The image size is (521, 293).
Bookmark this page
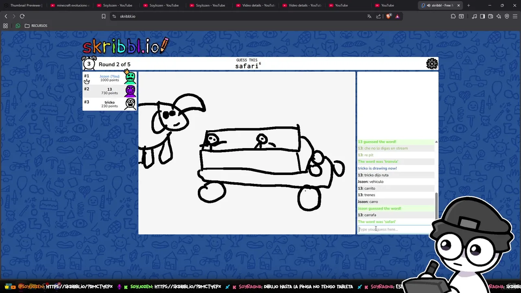click(103, 16)
